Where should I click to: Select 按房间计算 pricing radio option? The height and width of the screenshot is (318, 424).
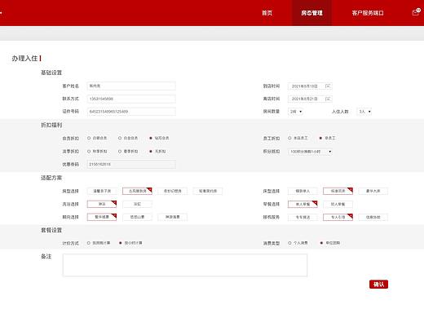99,243
